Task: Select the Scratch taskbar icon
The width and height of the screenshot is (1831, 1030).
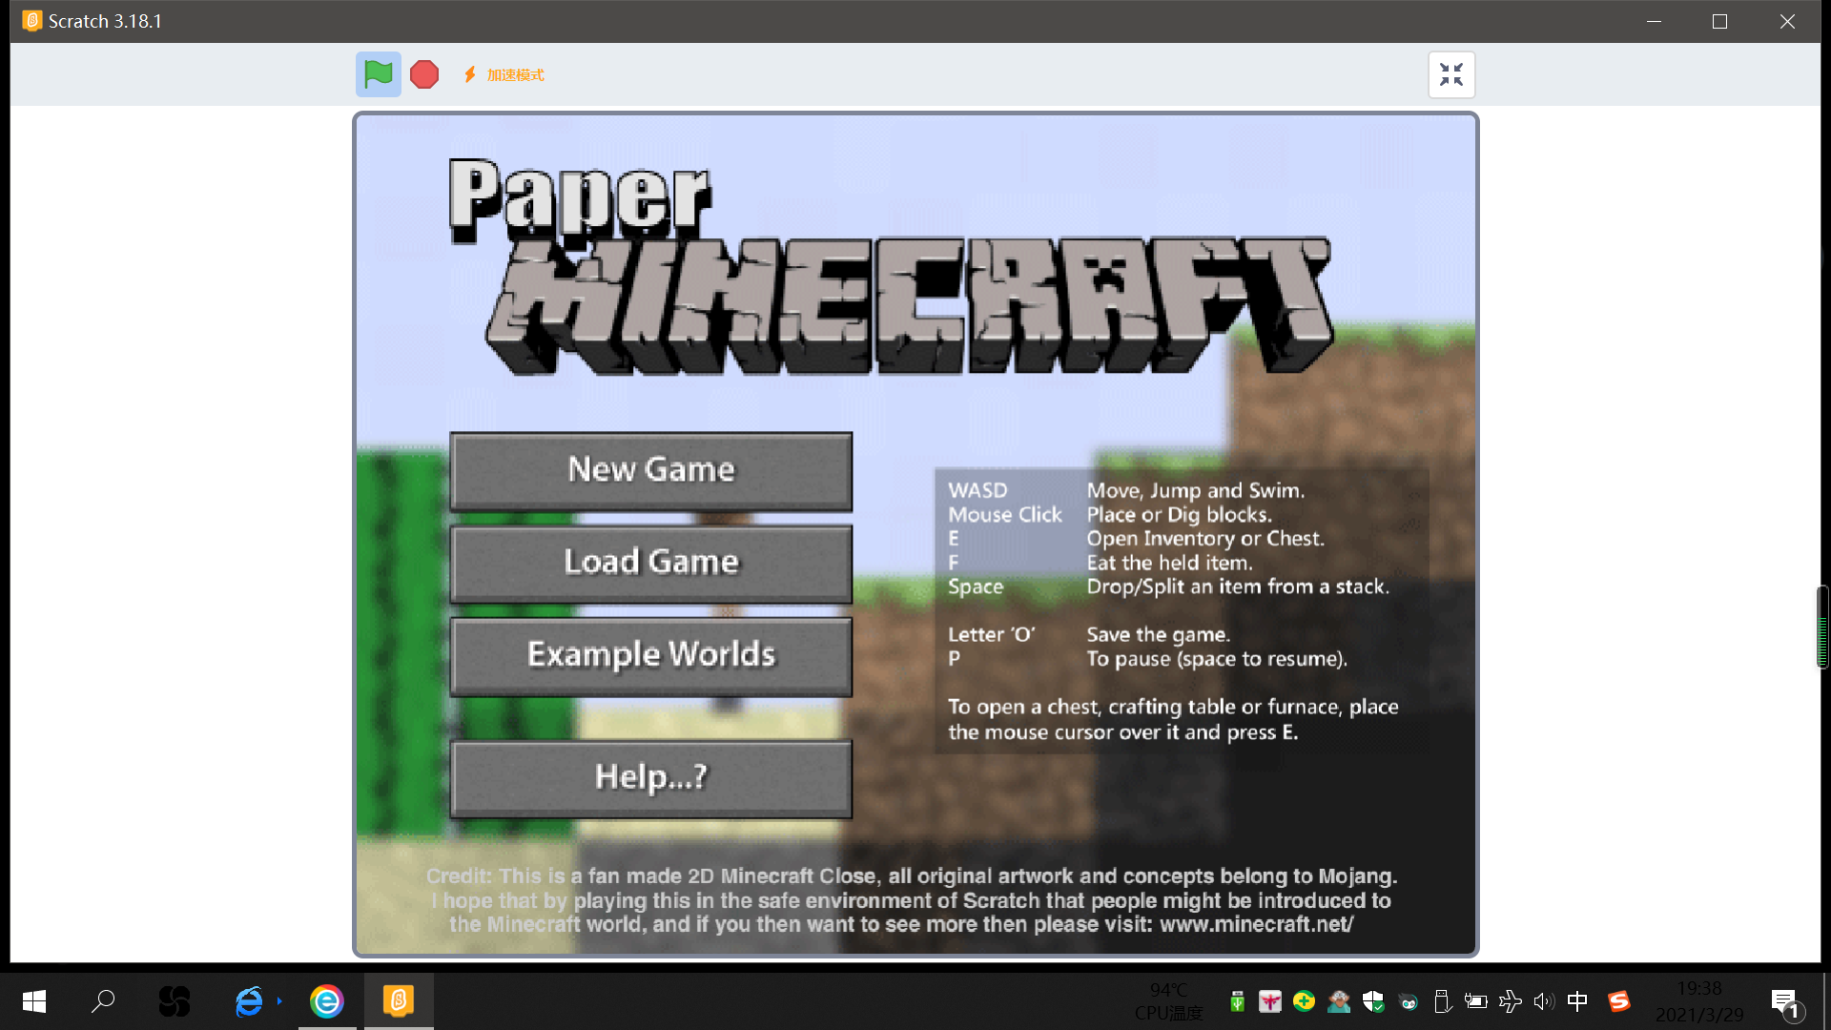Action: click(x=399, y=1001)
